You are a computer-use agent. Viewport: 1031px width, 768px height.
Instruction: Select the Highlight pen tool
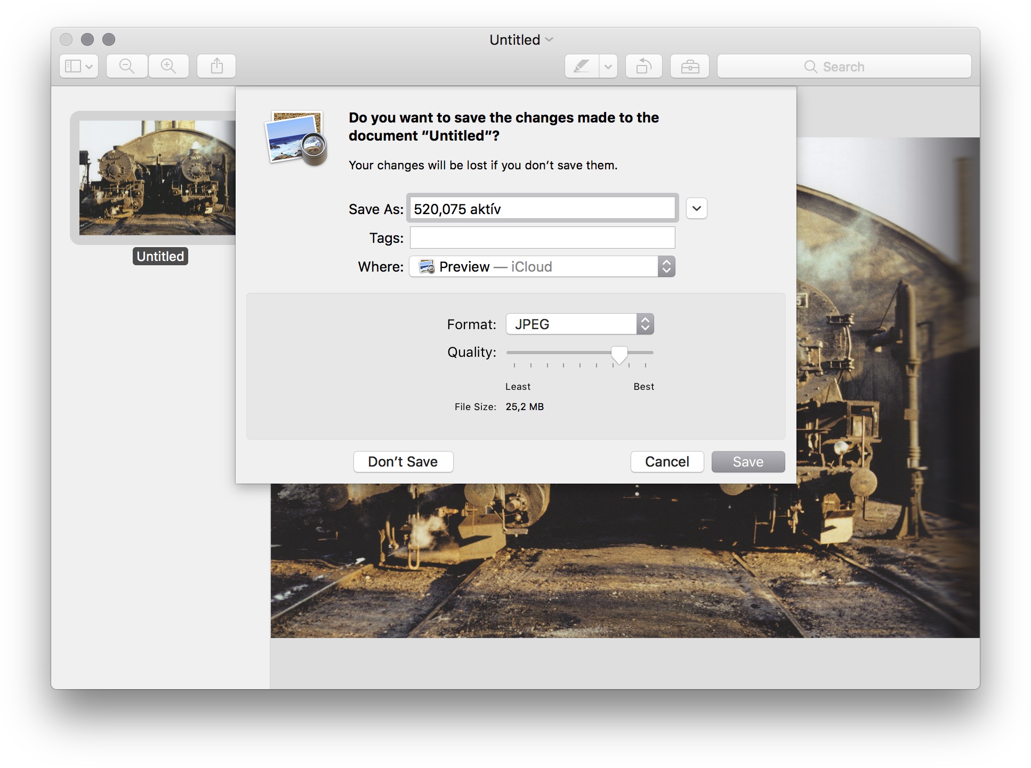[x=582, y=66]
